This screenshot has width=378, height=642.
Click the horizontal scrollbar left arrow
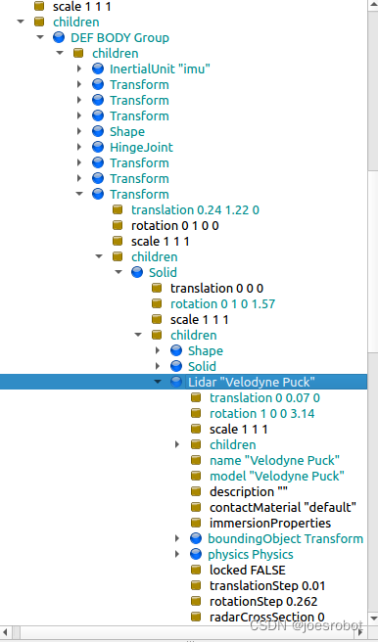[x=5, y=632]
